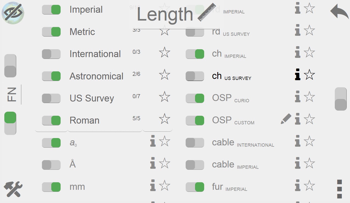Enable the cable International unit toggle
Image resolution: width=350 pixels, height=203 pixels.
[195, 143]
